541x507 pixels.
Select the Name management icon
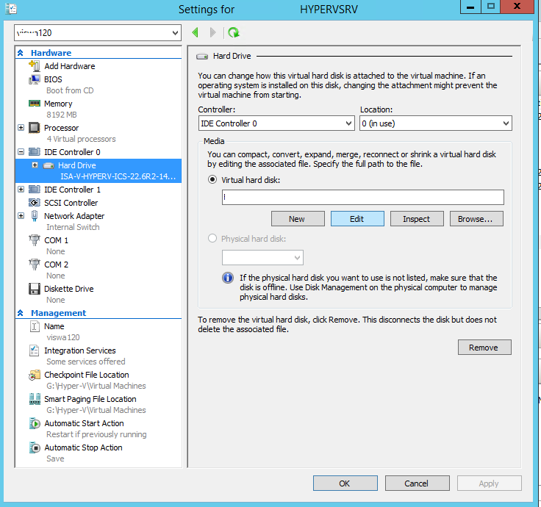34,326
